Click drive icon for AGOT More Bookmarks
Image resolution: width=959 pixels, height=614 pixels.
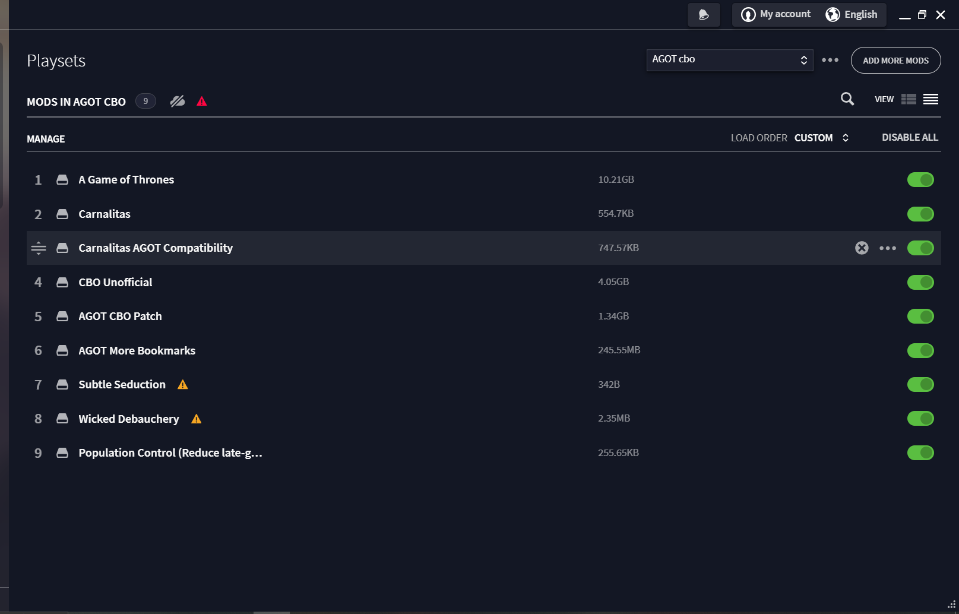(62, 351)
